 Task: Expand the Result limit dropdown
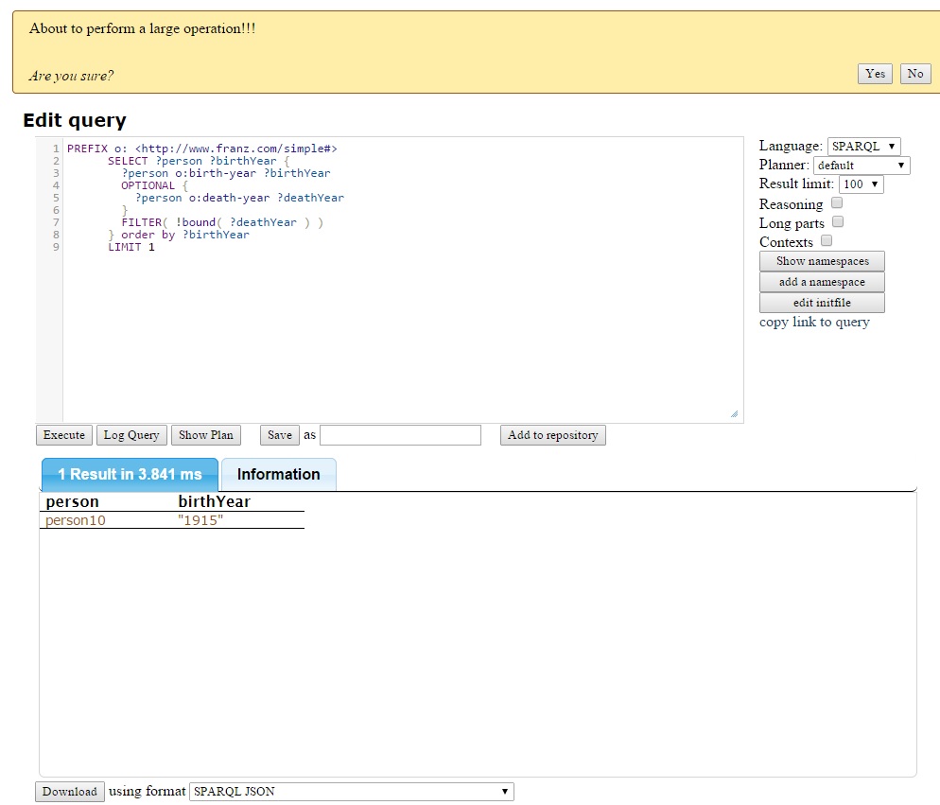click(861, 184)
